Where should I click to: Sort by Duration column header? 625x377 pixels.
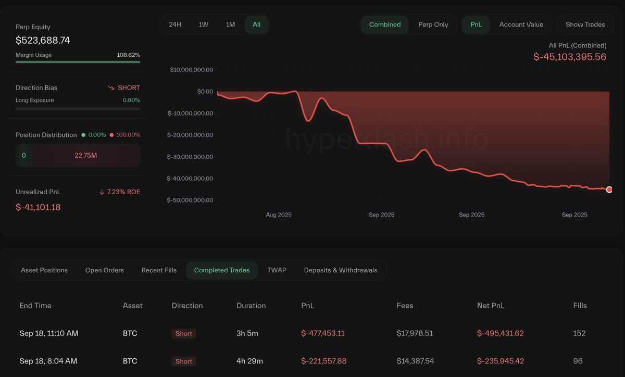[251, 306]
